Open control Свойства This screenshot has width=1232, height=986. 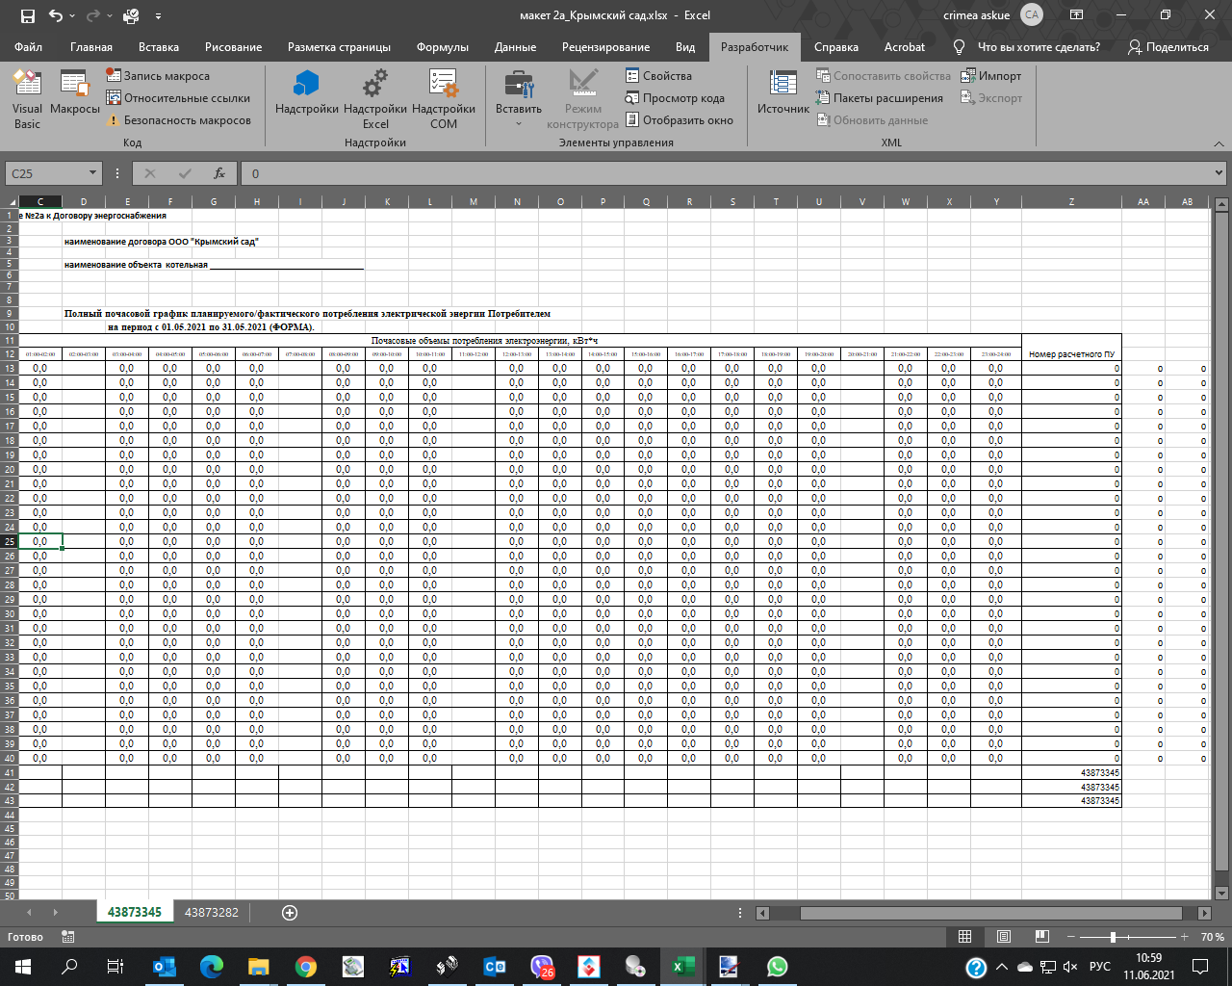658,75
